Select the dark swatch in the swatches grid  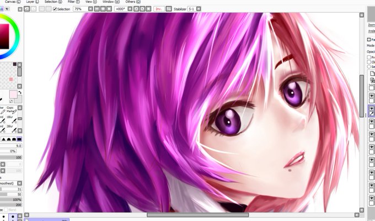[14, 64]
